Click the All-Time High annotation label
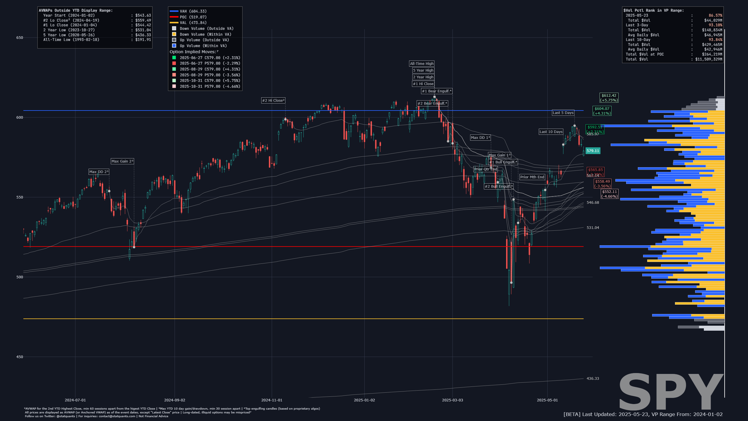Viewport: 748px width, 421px height. point(422,64)
